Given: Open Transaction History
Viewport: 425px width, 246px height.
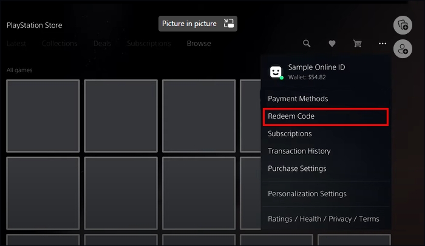Looking at the screenshot, I should click(300, 151).
